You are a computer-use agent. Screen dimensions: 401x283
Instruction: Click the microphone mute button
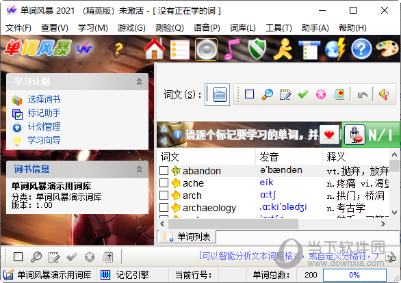coord(354,135)
